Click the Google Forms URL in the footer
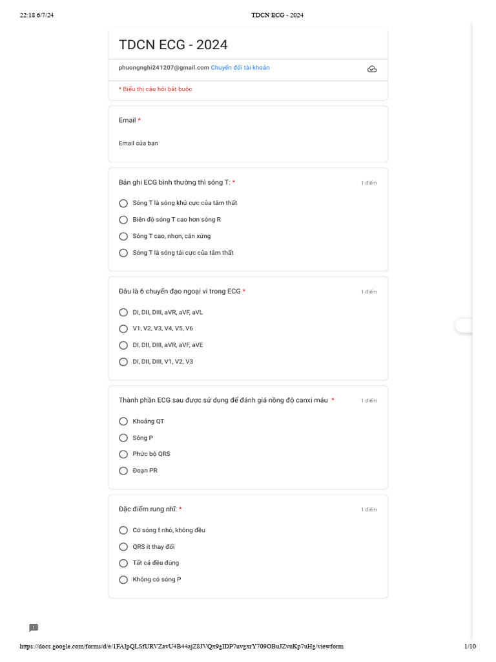The width and height of the screenshot is (496, 662). tap(181, 646)
